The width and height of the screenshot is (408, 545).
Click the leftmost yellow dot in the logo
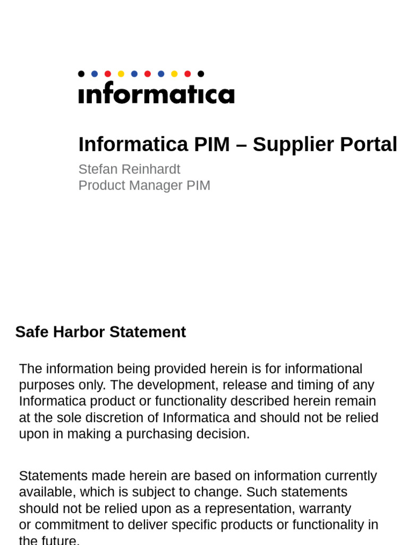click(121, 73)
